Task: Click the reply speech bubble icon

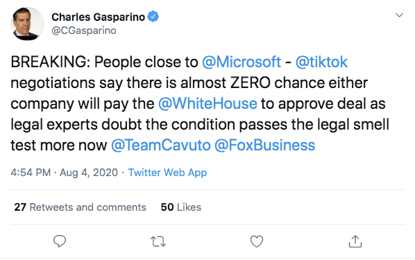Action: (x=60, y=241)
